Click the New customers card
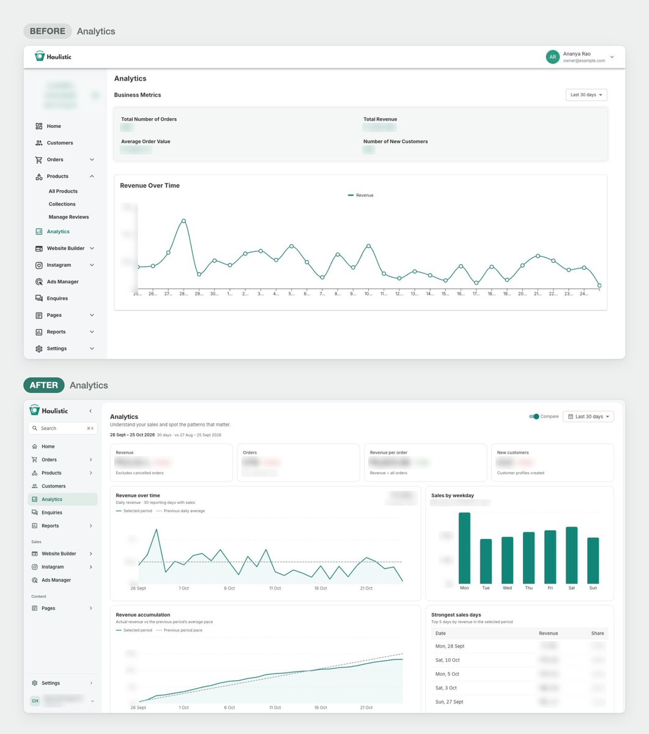This screenshot has width=649, height=734. pos(552,462)
